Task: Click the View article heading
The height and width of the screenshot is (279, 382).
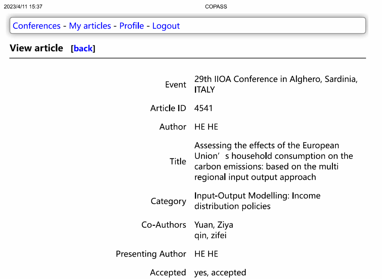Action: click(36, 48)
